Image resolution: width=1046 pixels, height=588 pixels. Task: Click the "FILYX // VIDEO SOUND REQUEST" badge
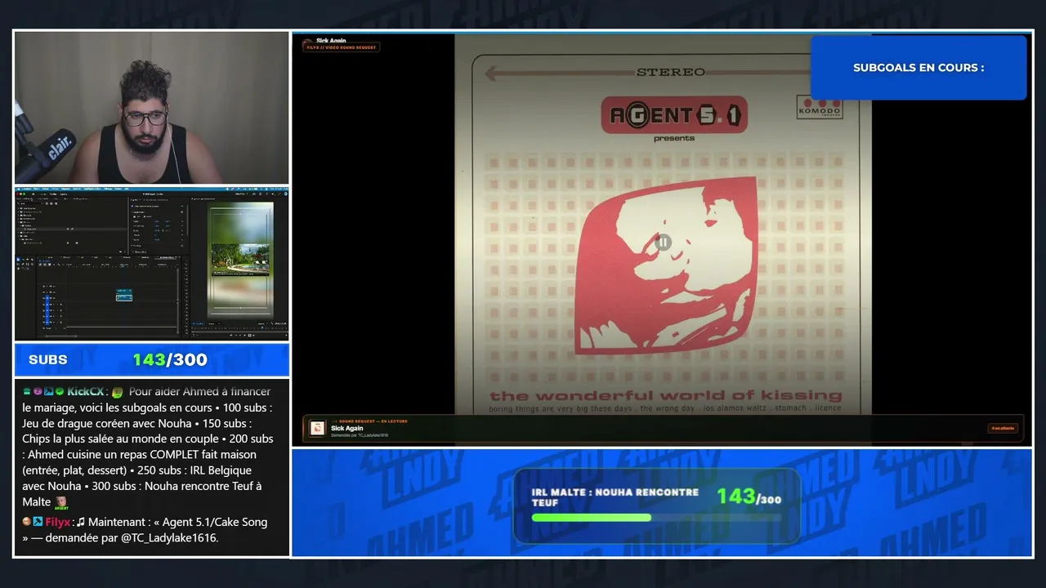[341, 47]
